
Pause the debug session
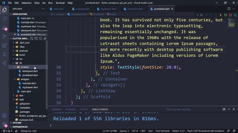(x=202, y=15)
